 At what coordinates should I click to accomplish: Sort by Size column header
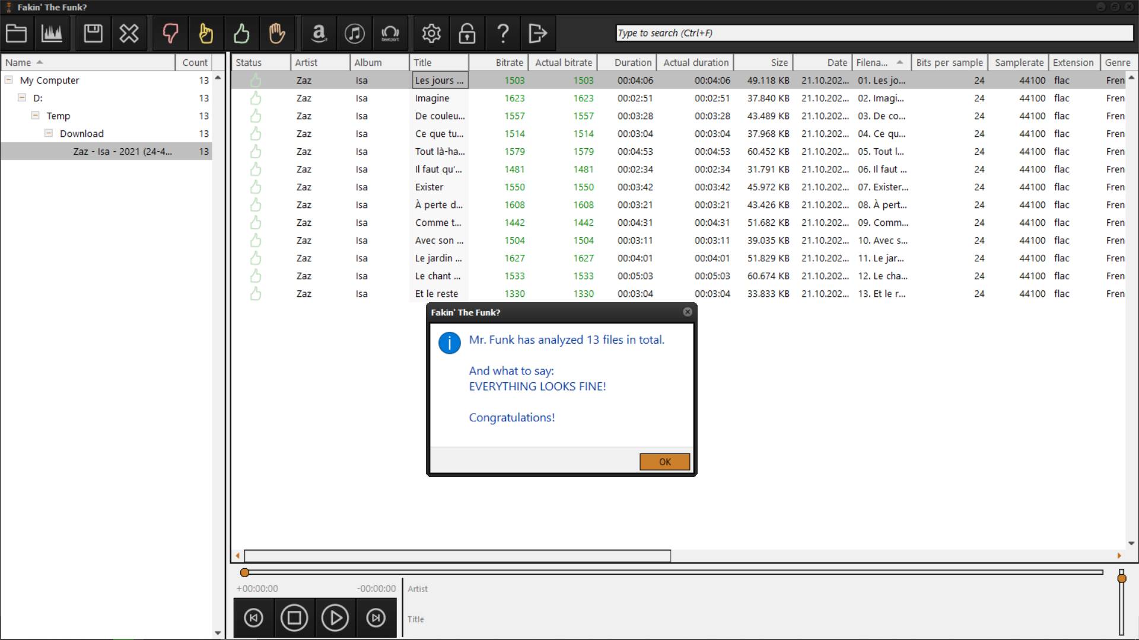pos(763,62)
